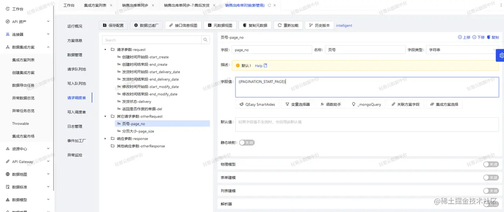
Task: Open the 字段类型 dropdown showing 字符串
Action: coord(462,50)
